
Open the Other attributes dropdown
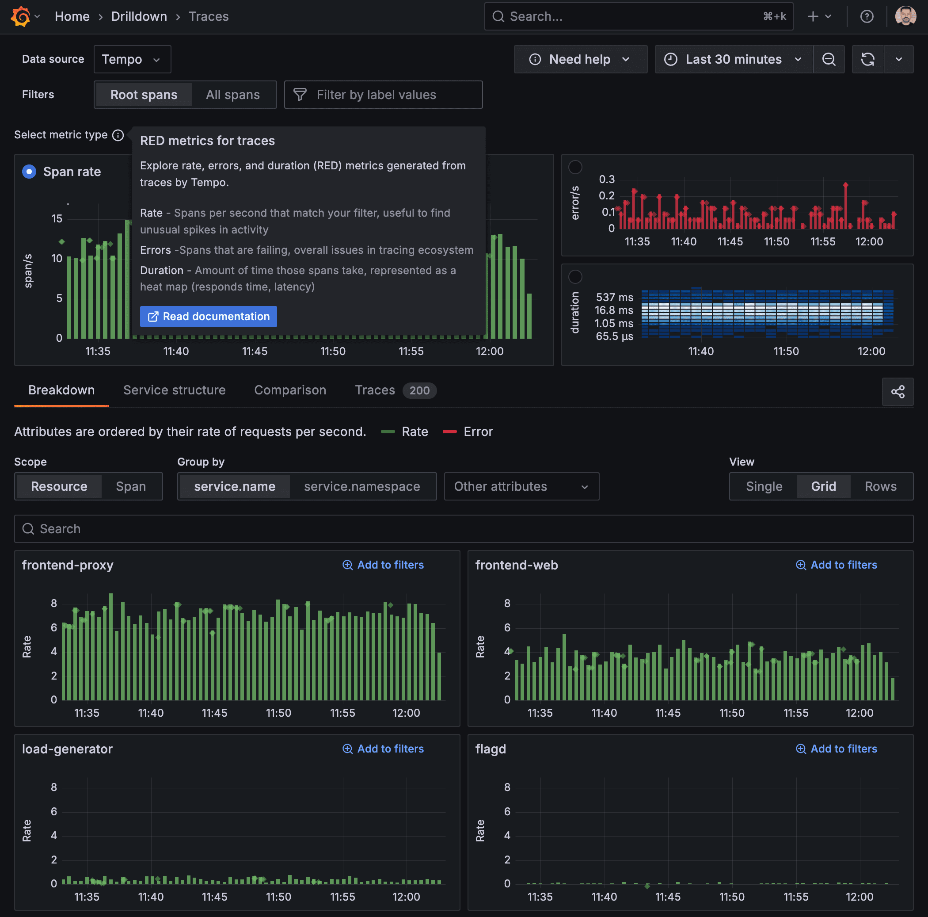521,486
